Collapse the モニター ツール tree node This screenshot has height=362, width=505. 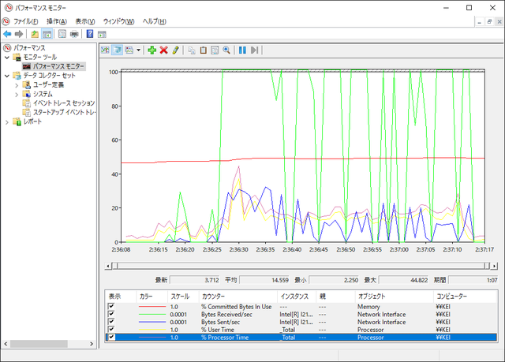tap(7, 58)
